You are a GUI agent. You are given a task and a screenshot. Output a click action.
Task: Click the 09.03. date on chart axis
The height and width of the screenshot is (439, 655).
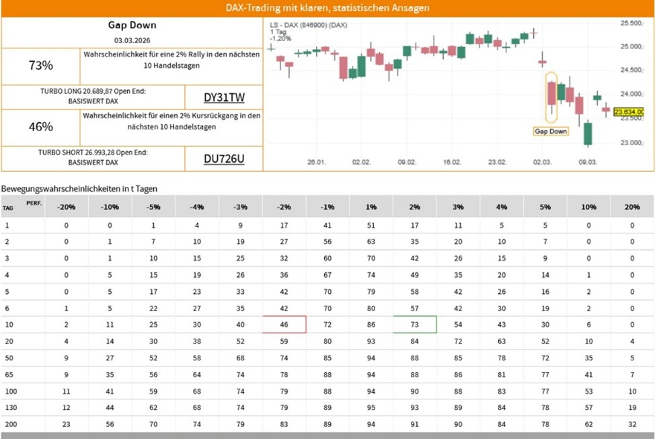pyautogui.click(x=588, y=162)
